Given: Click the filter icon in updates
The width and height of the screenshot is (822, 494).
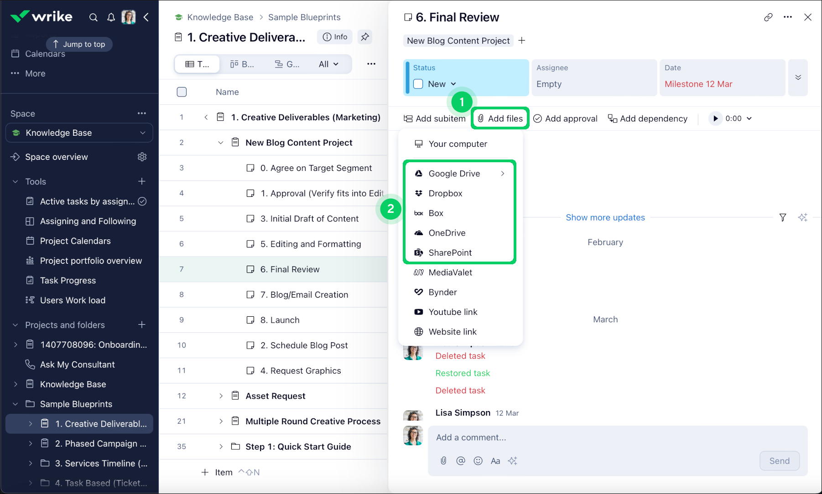Looking at the screenshot, I should [x=783, y=217].
